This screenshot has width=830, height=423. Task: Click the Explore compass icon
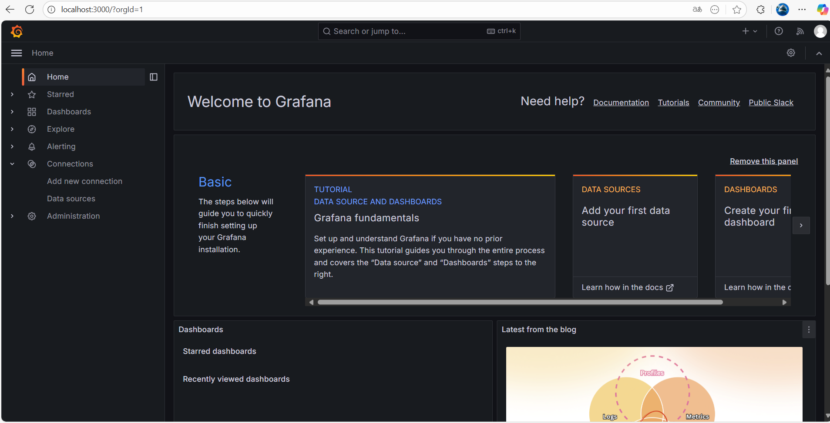32,129
